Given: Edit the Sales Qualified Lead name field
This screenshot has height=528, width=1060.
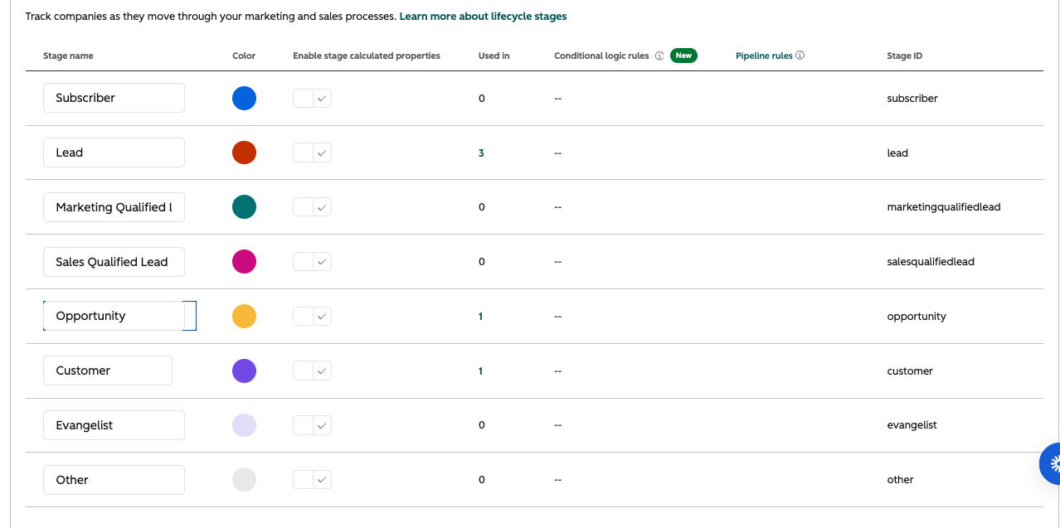Looking at the screenshot, I should click(x=114, y=262).
